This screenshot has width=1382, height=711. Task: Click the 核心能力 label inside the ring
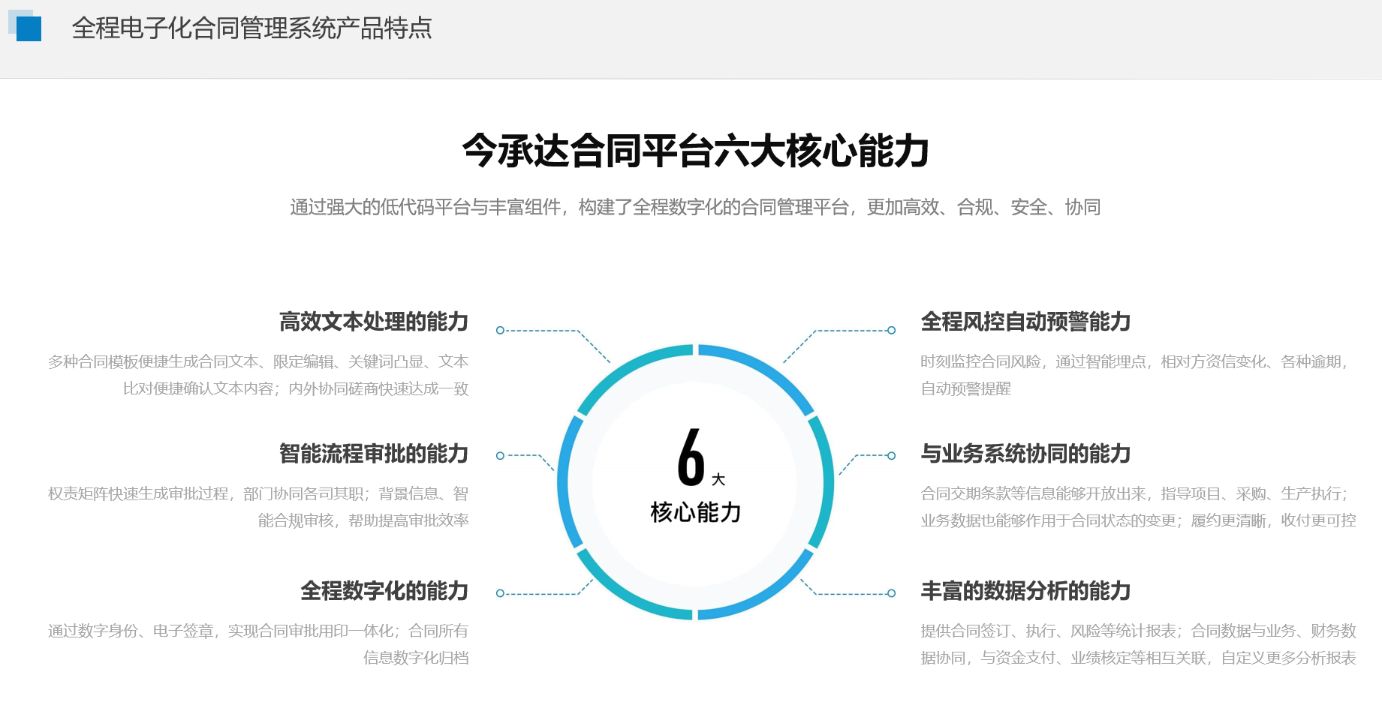696,512
